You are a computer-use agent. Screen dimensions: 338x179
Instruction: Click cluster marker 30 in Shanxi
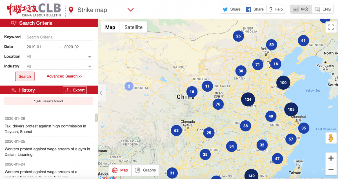[241, 71]
